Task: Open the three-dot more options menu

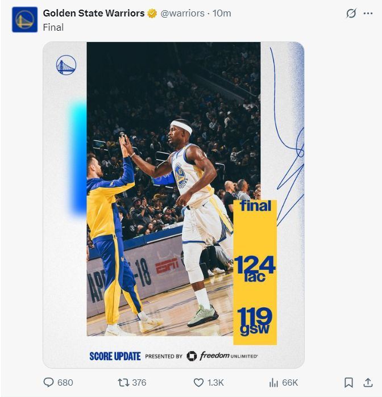Action: [x=368, y=14]
